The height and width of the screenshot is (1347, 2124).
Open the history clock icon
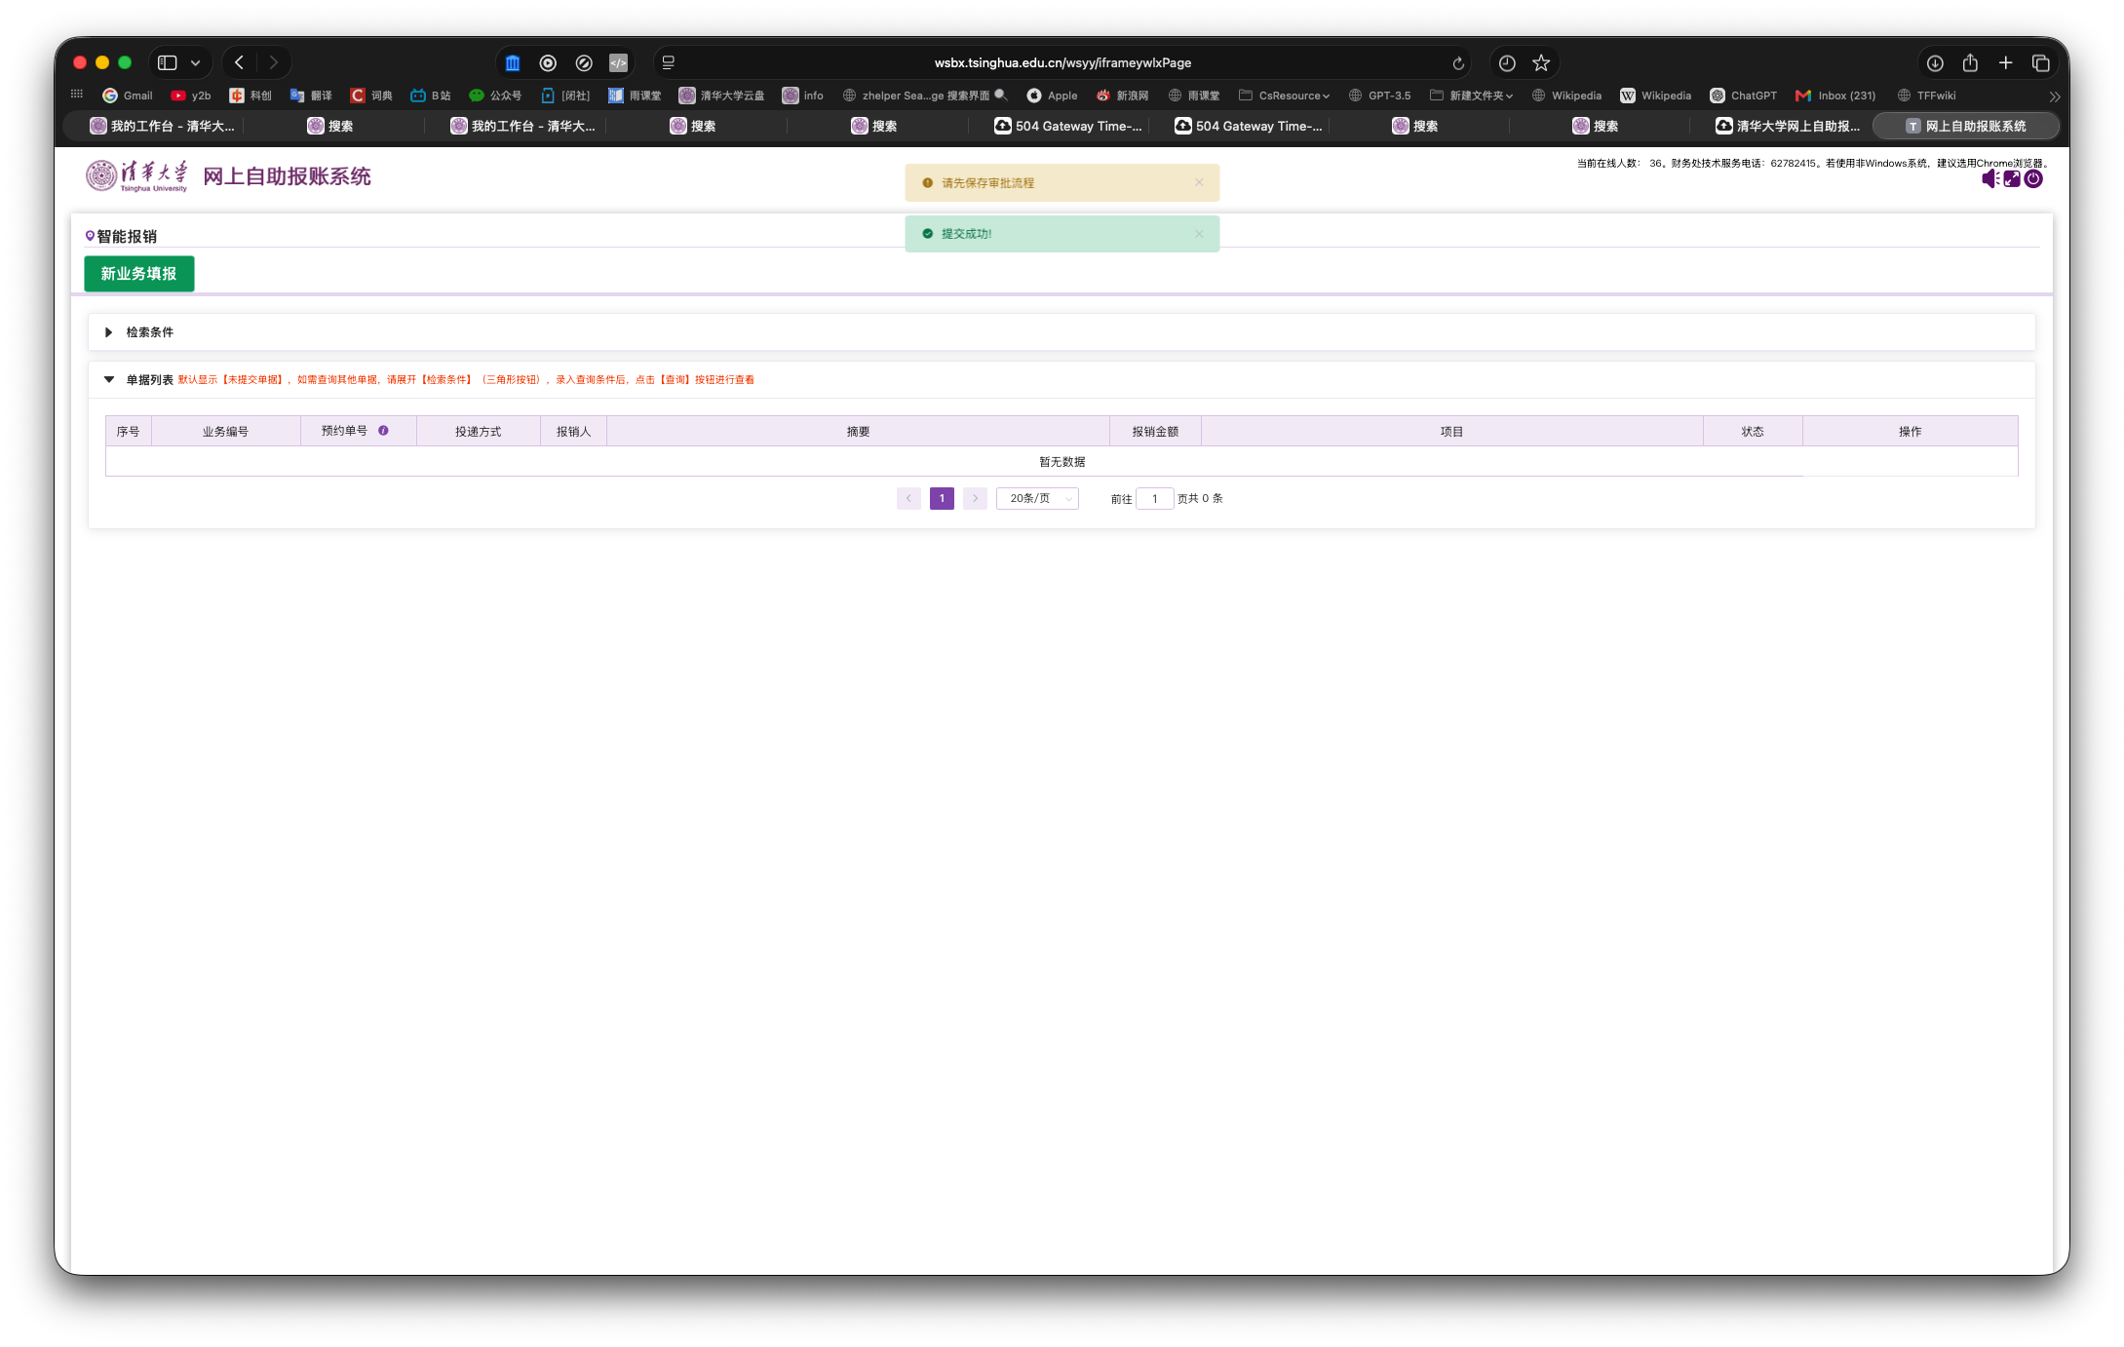pos(1507,62)
